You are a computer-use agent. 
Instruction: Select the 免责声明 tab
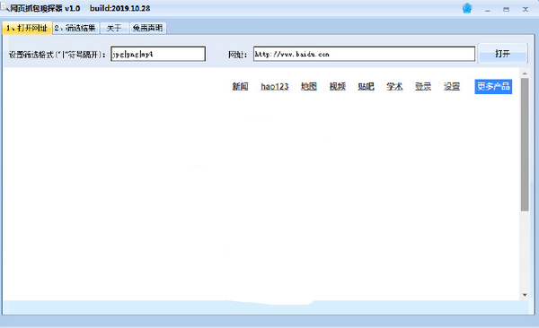pos(148,28)
